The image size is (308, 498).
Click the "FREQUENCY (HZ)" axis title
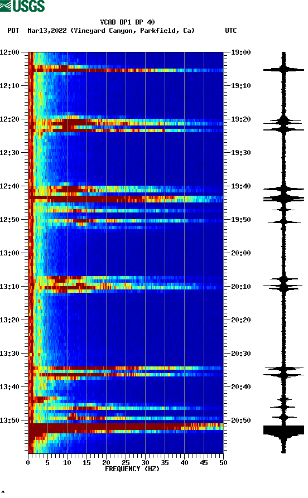coord(132,469)
